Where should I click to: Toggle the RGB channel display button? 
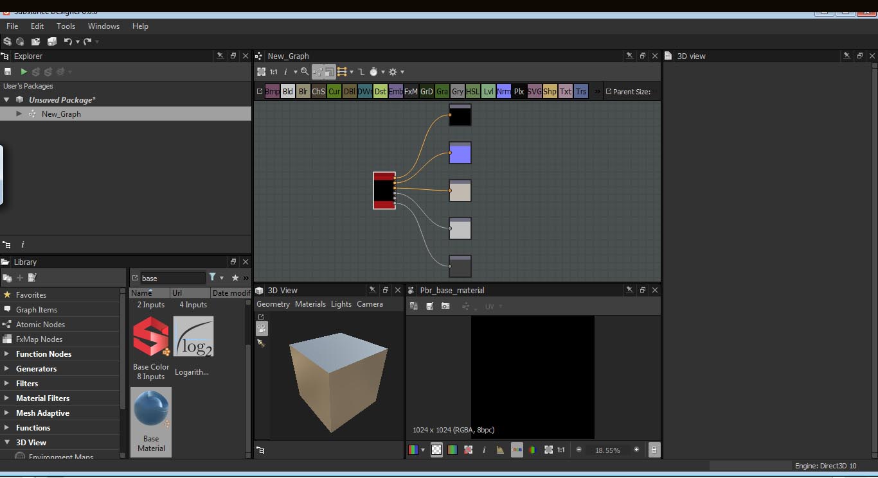(517, 450)
